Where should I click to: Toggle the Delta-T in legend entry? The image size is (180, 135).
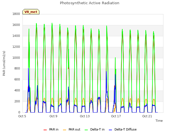[x=94, y=129]
